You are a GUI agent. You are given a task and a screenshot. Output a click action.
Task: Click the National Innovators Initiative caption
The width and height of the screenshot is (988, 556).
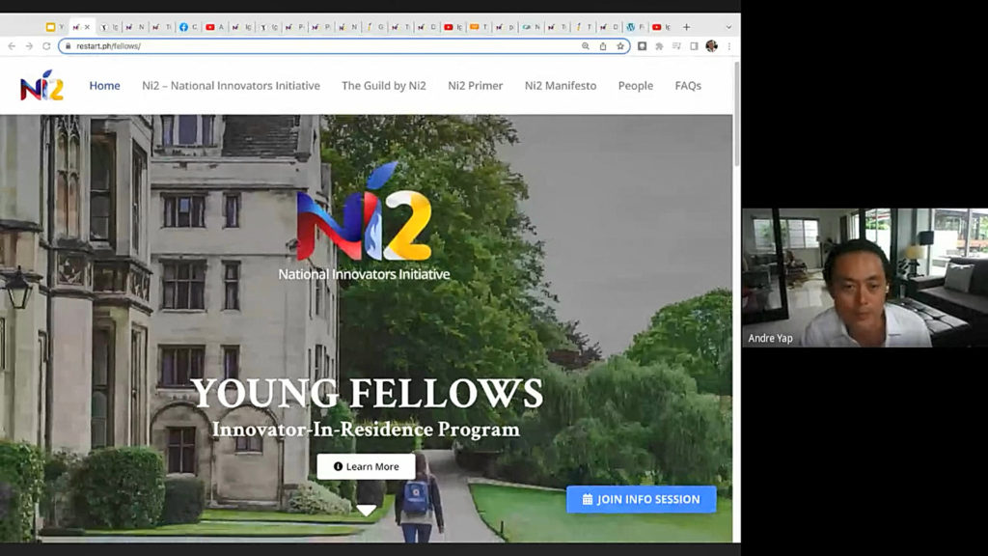pos(364,274)
